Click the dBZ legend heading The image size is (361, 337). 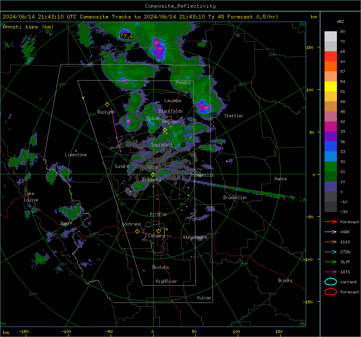tap(340, 21)
